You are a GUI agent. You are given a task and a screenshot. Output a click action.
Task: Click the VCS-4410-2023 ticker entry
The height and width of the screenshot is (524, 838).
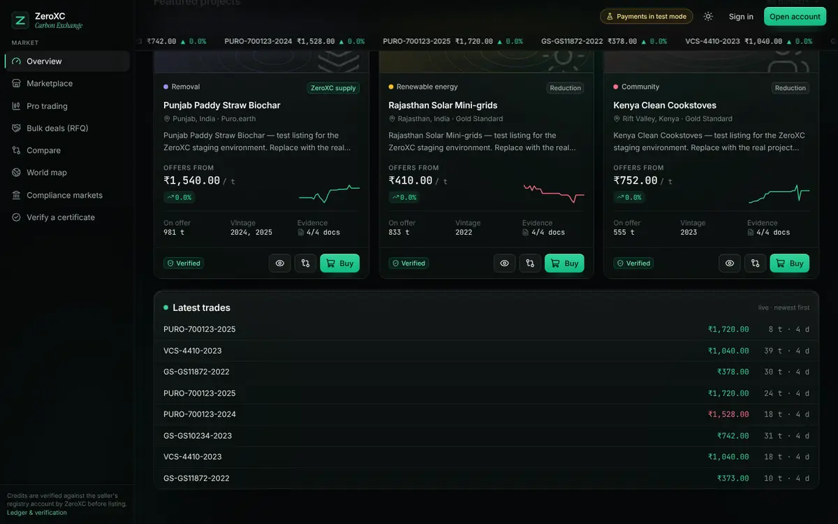coord(749,41)
